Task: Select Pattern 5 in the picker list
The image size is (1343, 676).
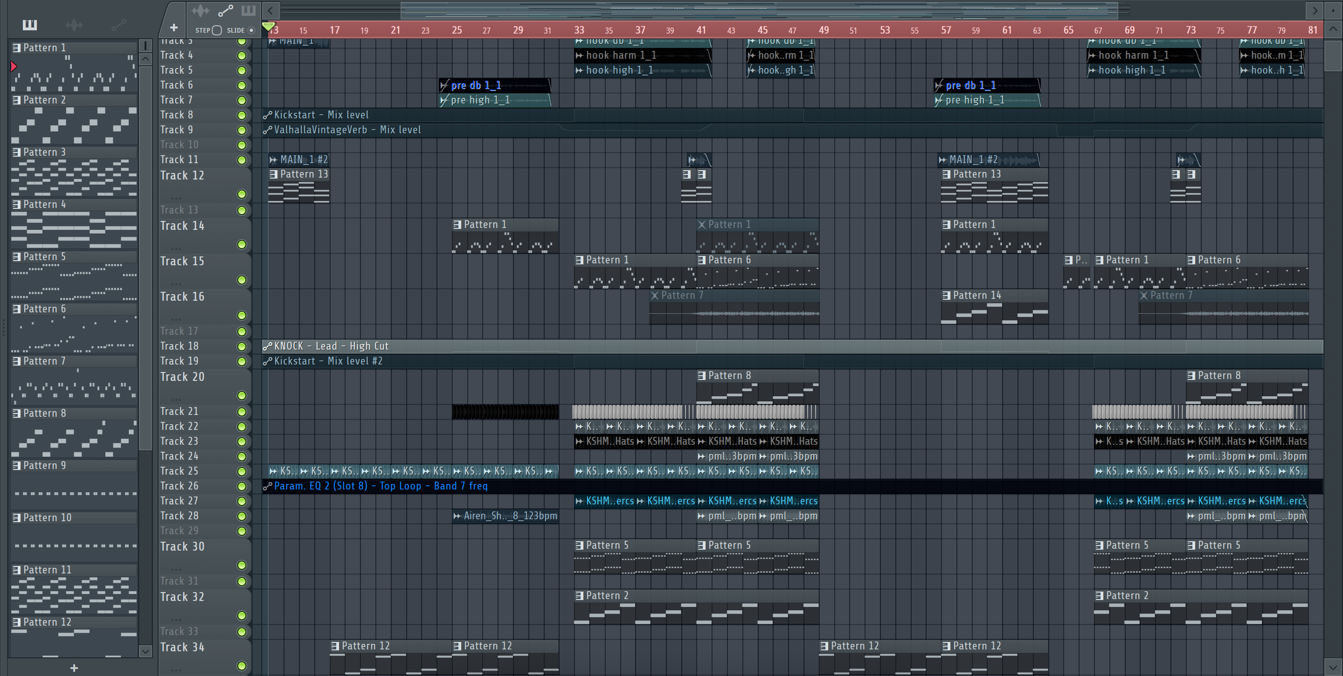Action: [74, 256]
